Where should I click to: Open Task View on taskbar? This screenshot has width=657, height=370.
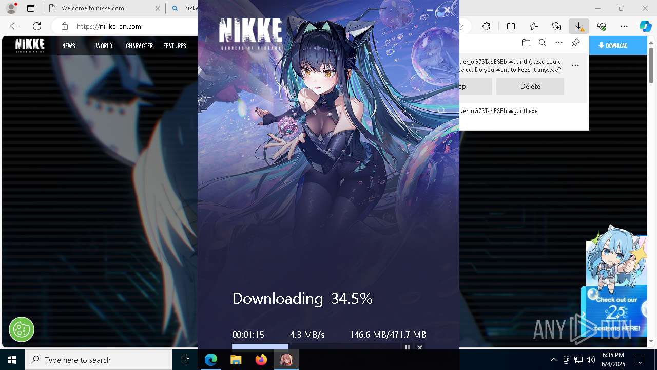[185, 360]
